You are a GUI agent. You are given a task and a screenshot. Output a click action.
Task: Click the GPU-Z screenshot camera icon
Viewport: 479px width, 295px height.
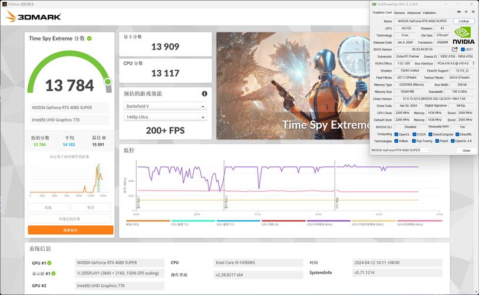458,12
